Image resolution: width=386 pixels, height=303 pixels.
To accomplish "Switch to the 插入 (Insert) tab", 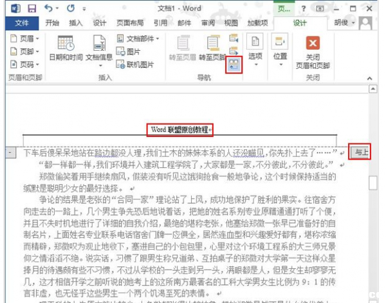I will 76,23.
